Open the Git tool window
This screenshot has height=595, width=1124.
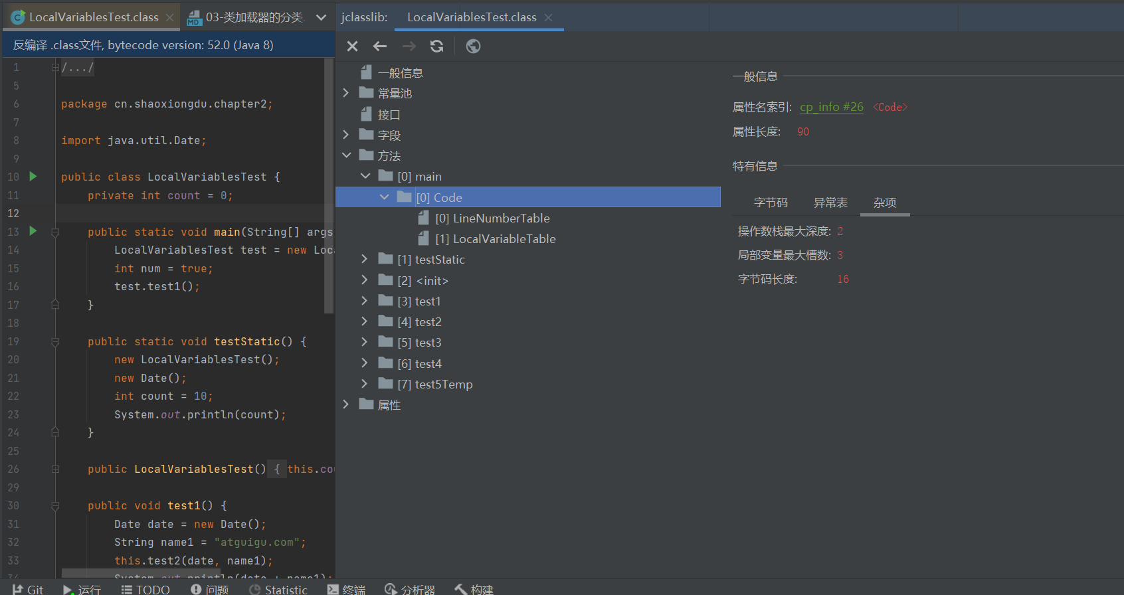[x=28, y=589]
